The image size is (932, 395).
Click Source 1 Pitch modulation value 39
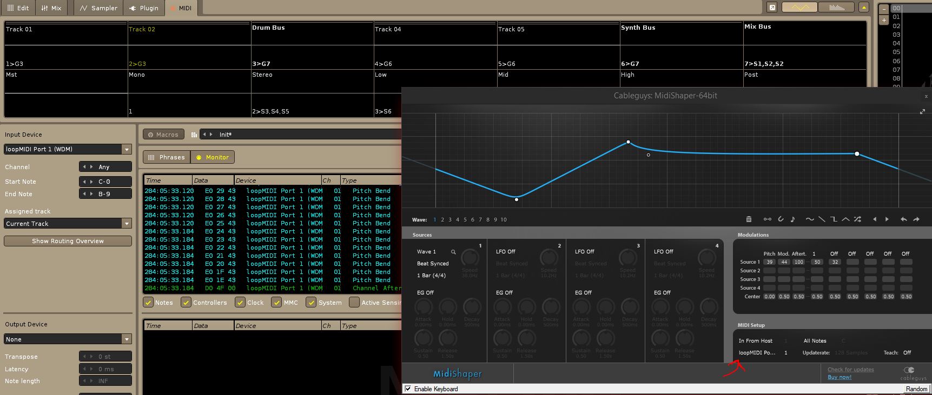769,262
